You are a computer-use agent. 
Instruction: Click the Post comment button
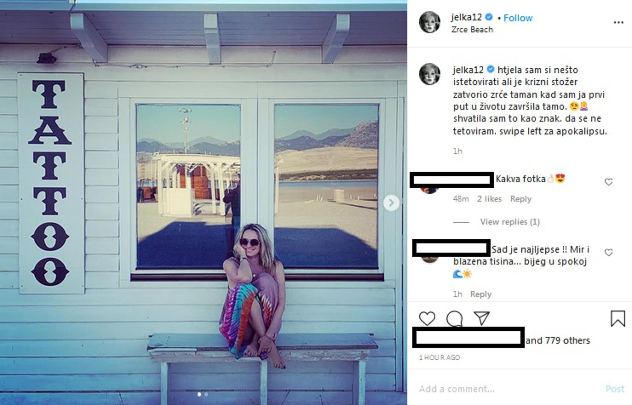[x=615, y=389]
